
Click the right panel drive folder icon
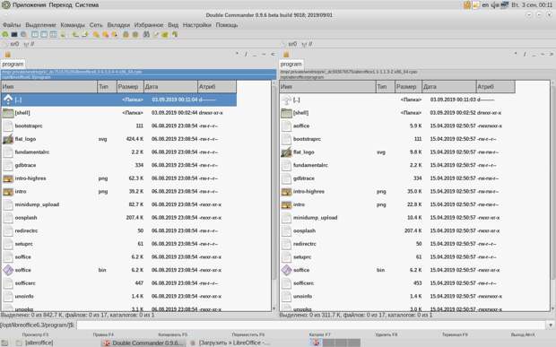coord(286,54)
